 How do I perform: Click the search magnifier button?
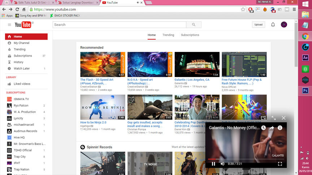194,24
